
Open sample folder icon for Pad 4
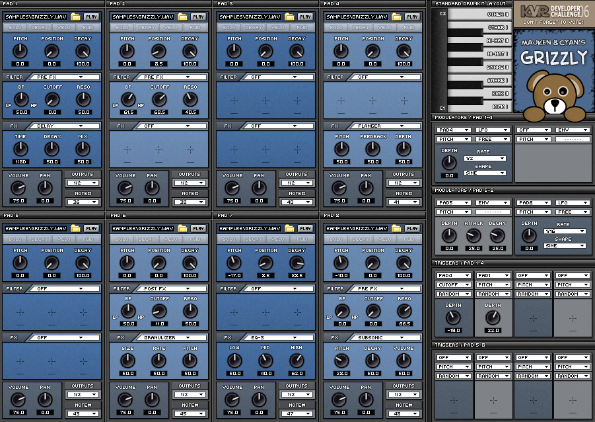[396, 17]
